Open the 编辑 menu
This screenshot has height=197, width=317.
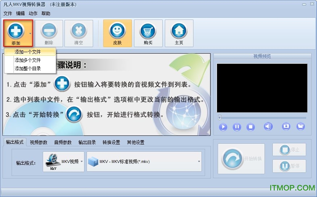(20, 13)
